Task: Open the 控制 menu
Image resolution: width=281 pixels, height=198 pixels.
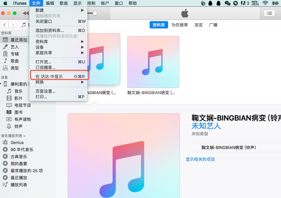Action: click(x=91, y=3)
